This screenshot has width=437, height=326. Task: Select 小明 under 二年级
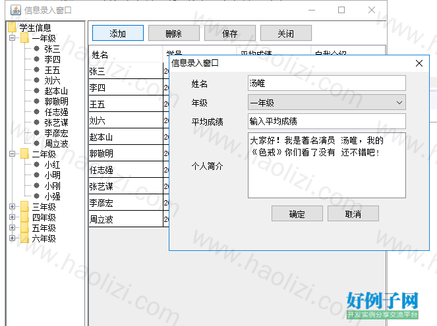(52, 175)
